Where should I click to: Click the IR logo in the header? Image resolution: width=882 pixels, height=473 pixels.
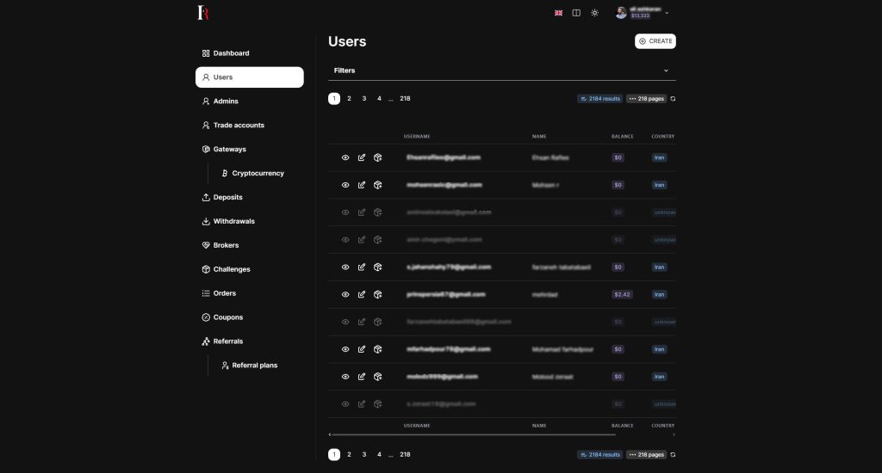203,13
